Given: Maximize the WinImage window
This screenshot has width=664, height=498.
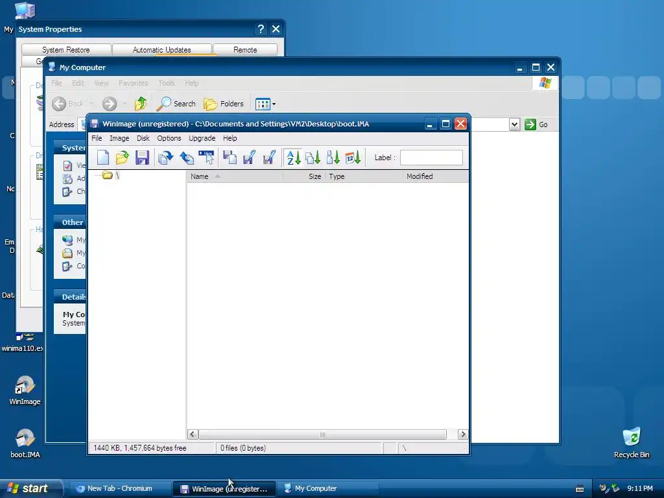Looking at the screenshot, I should (x=445, y=124).
